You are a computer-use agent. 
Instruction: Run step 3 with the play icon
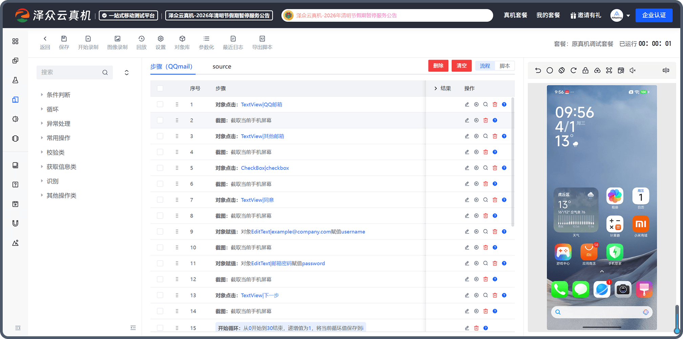(476, 136)
